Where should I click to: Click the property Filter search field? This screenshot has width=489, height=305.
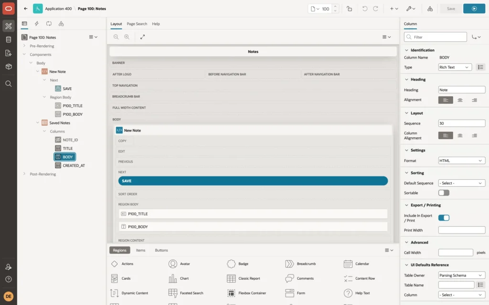click(x=436, y=37)
